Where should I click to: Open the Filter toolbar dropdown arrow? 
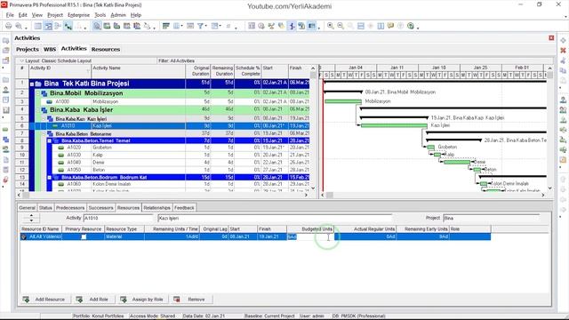pos(205,27)
